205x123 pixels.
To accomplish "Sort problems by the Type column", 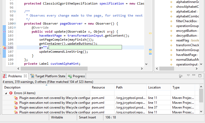I will tap(183, 87).
